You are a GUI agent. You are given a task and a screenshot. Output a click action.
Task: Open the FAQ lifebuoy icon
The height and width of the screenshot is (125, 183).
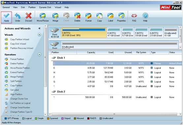(x=134, y=17)
